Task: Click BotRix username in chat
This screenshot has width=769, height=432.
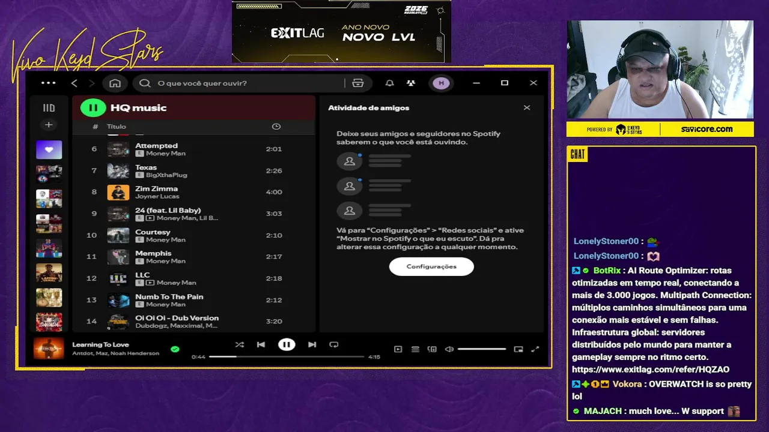Action: [606, 271]
